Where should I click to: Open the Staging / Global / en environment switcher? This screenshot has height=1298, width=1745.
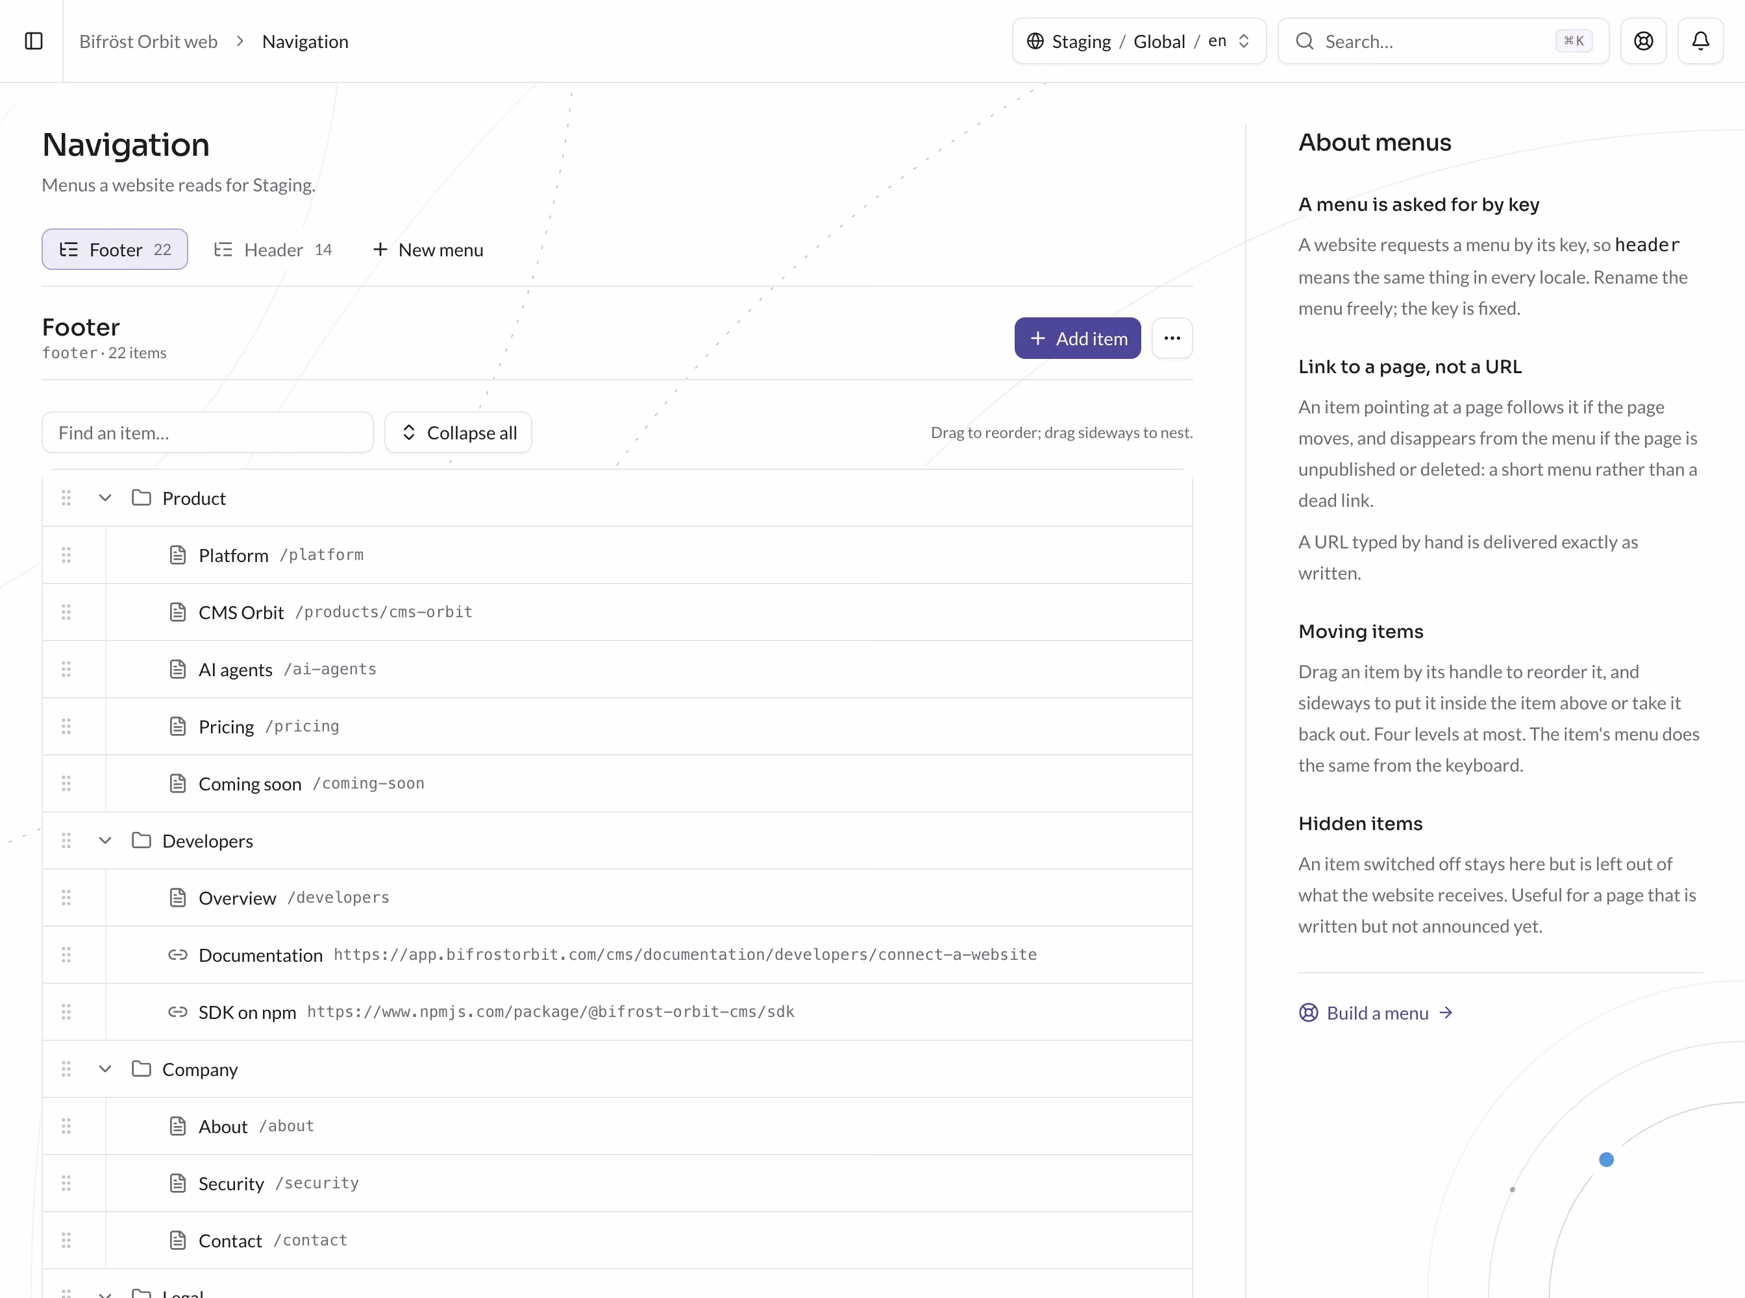click(1139, 41)
